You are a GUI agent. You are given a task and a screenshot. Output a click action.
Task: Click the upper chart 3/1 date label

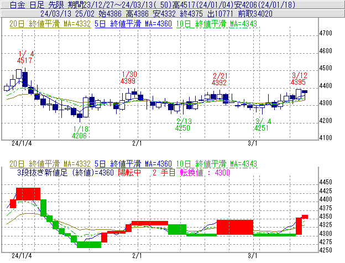[253, 143]
